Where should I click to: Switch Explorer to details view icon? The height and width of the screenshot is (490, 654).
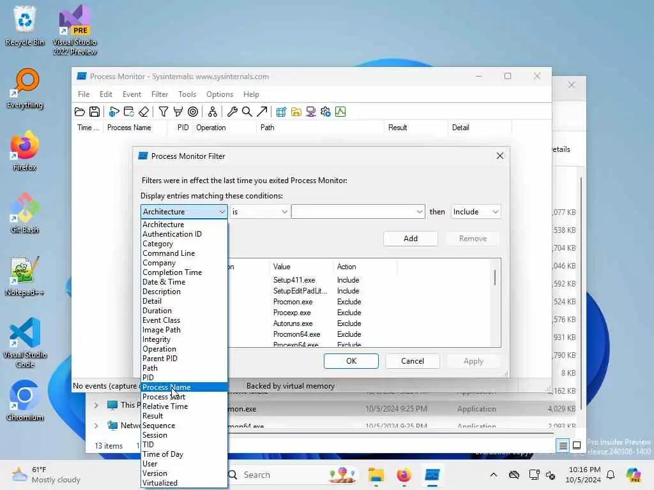[563, 445]
